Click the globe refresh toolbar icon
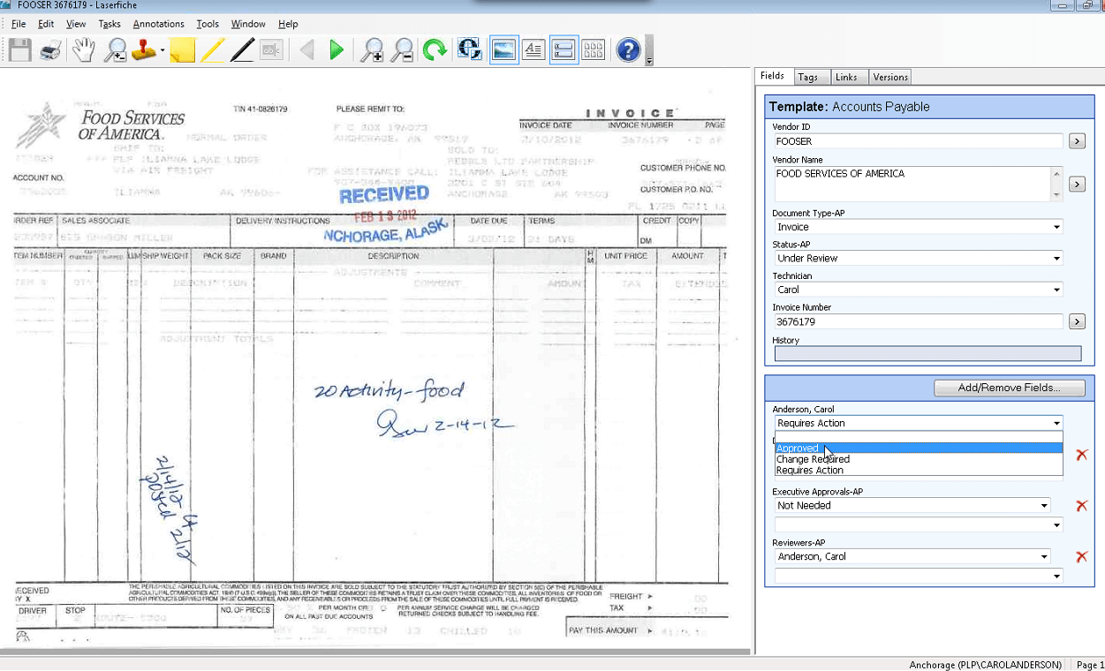Image resolution: width=1105 pixels, height=671 pixels. (469, 49)
